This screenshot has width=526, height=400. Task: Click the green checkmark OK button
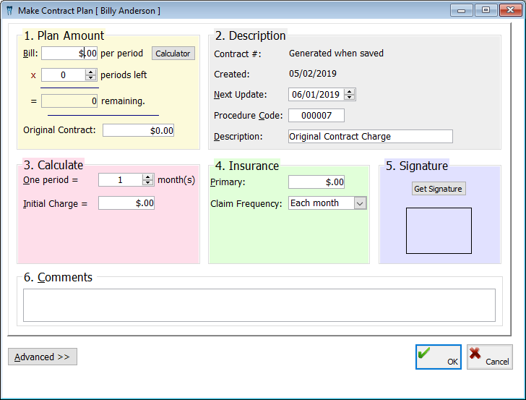438,357
